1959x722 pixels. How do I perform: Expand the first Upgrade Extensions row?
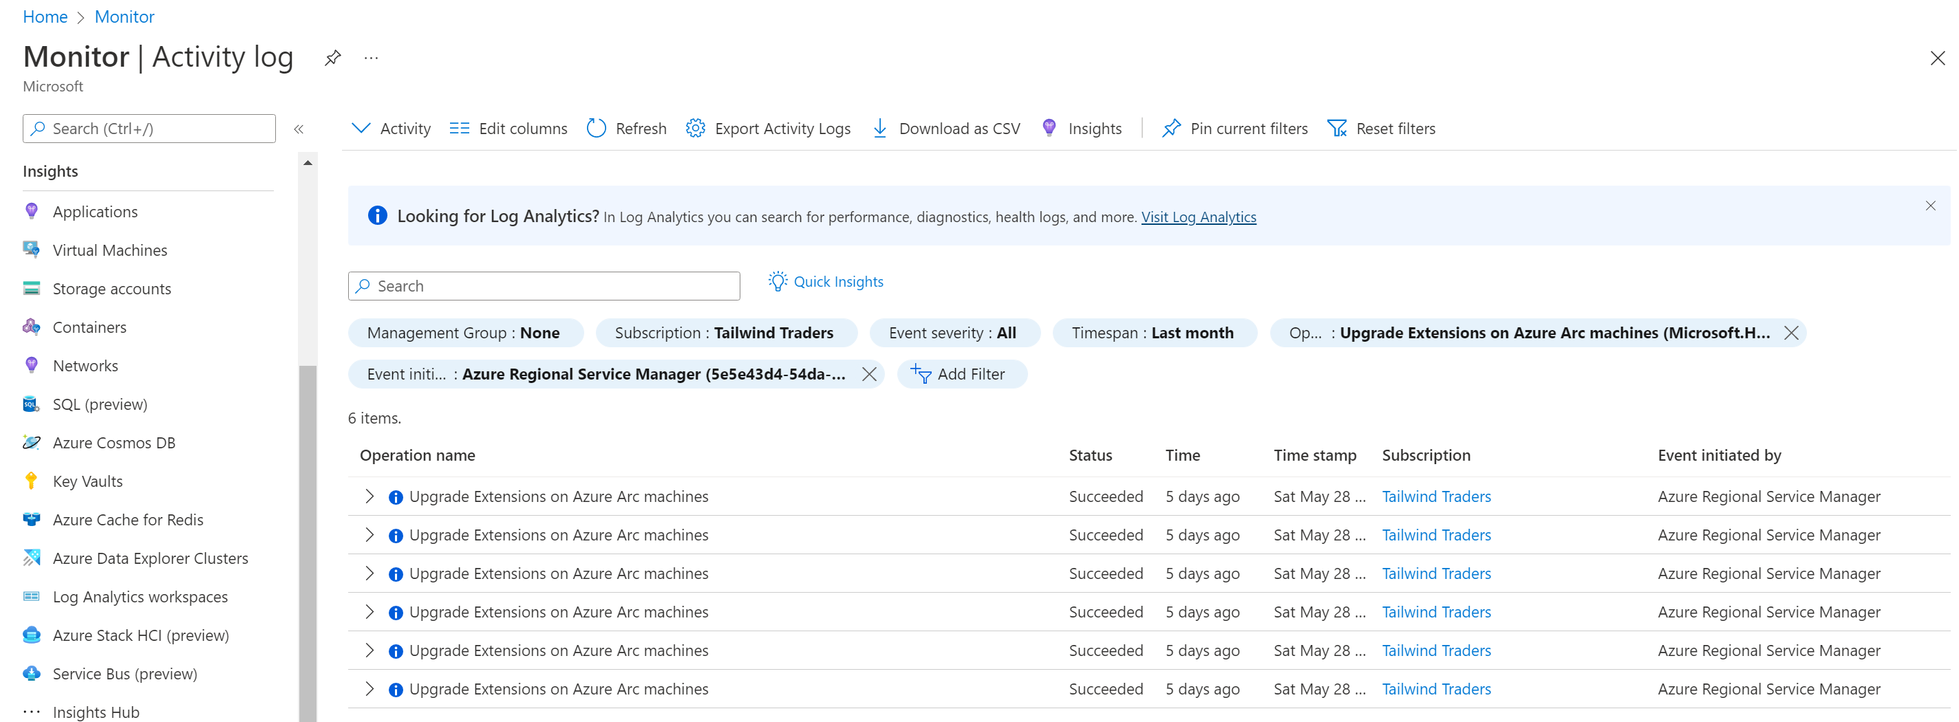click(x=370, y=496)
